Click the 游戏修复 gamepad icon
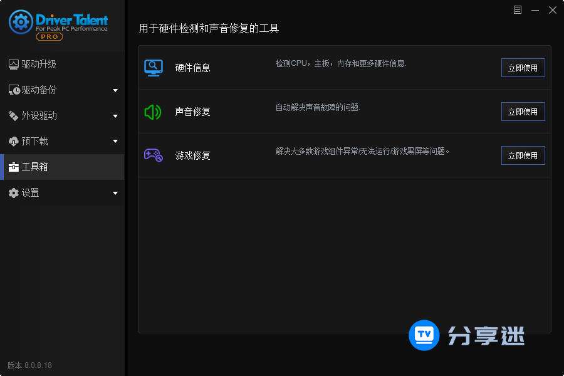 [154, 155]
